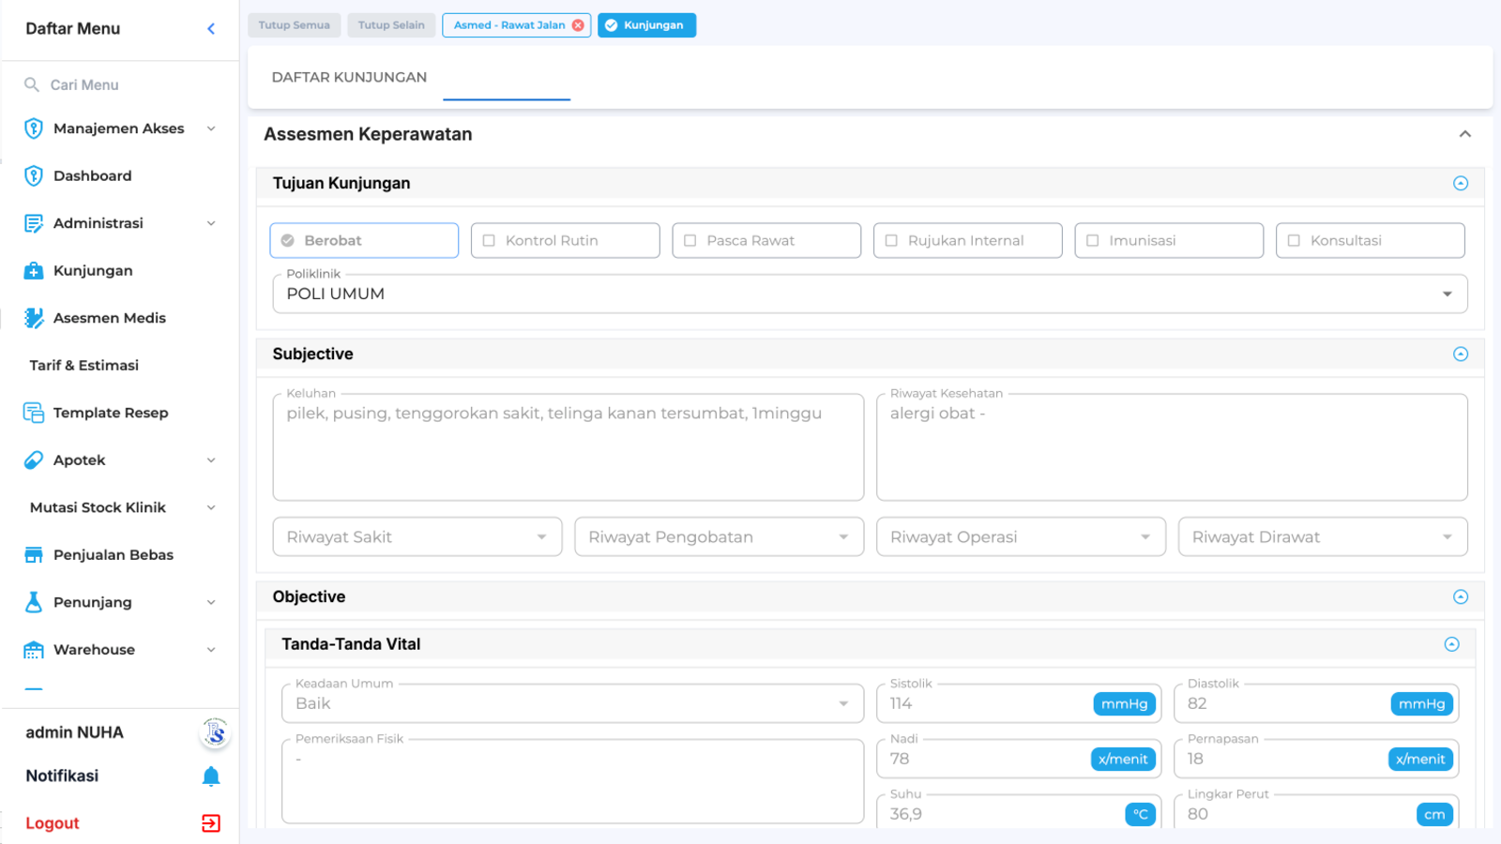The height and width of the screenshot is (844, 1501).
Task: Click the search magnifier icon in Cari Menu
Action: click(x=32, y=84)
